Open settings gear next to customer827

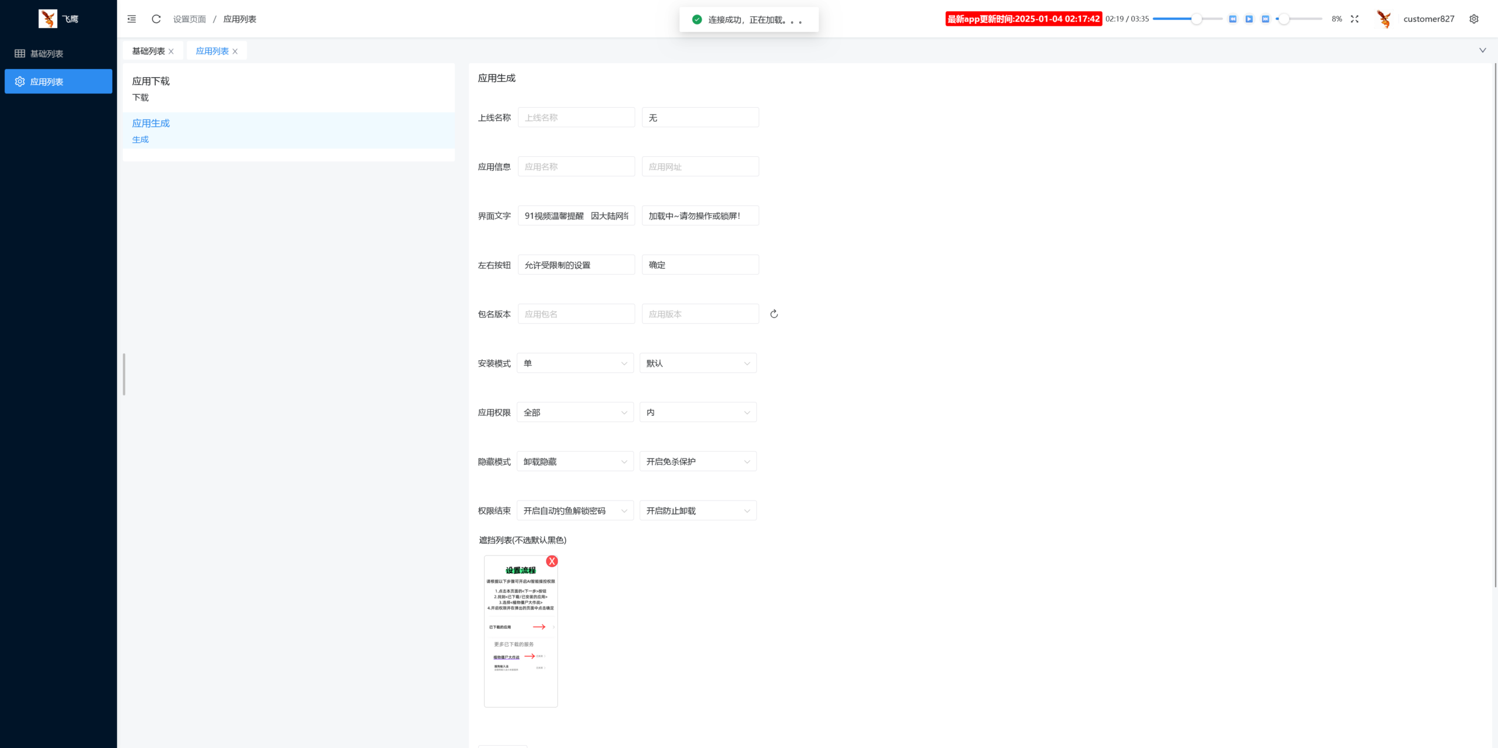[x=1474, y=19]
